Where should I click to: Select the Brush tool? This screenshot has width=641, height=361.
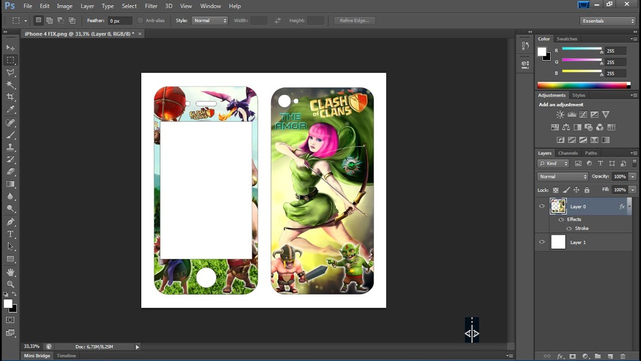tap(11, 135)
